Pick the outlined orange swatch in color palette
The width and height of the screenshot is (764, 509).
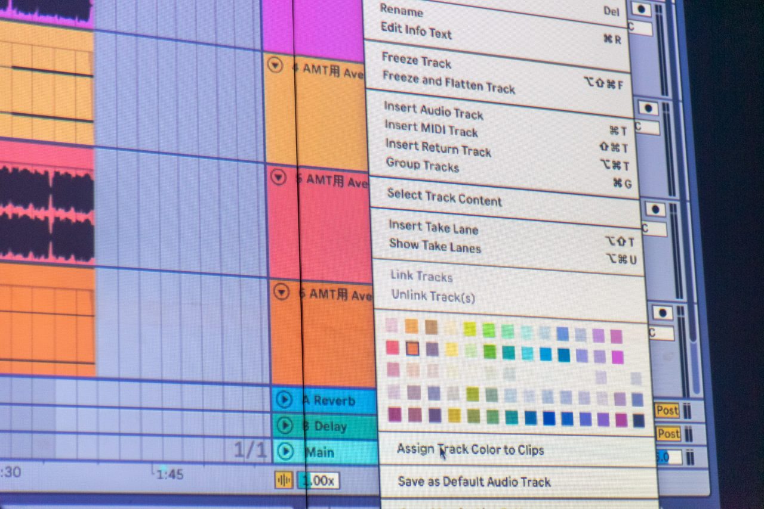point(412,349)
